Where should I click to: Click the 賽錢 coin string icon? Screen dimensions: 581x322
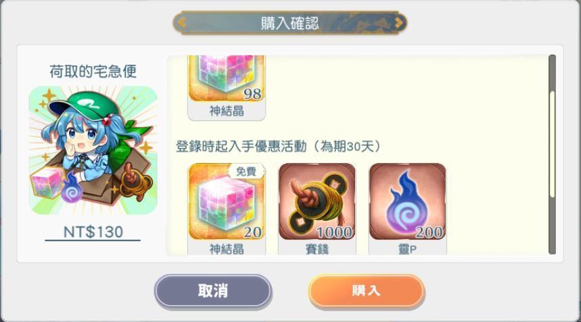coord(317,202)
